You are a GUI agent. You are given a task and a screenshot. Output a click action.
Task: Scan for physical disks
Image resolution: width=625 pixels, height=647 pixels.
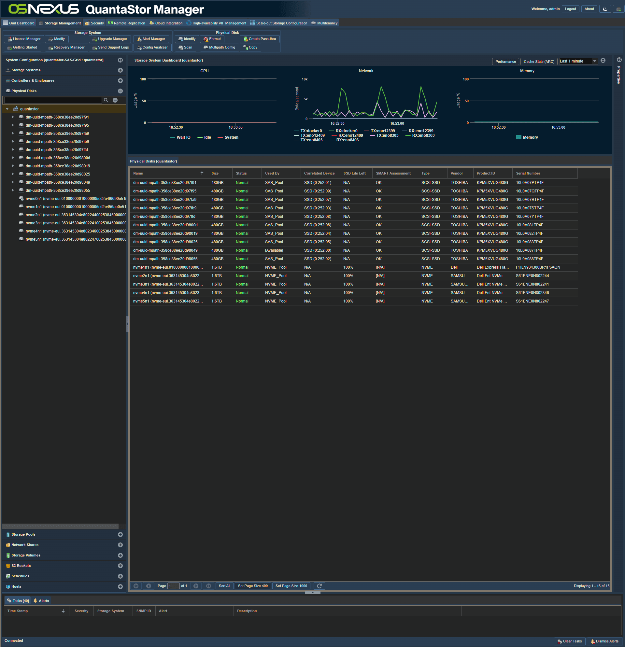point(185,48)
